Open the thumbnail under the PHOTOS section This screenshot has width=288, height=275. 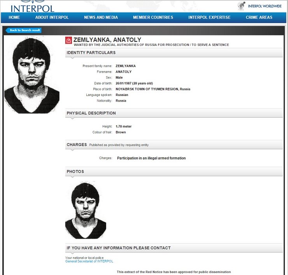coord(86,210)
